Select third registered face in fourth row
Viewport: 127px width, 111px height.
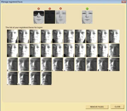click(x=35, y=78)
